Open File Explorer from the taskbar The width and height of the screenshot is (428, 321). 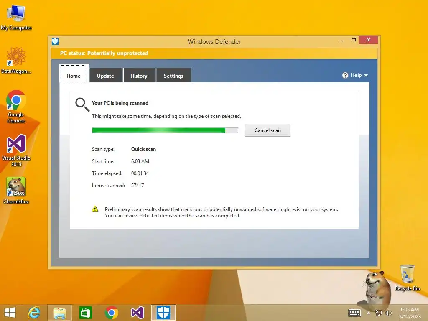(59, 313)
